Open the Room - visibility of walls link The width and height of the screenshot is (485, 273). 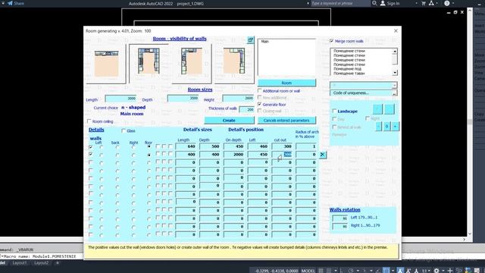(x=180, y=39)
